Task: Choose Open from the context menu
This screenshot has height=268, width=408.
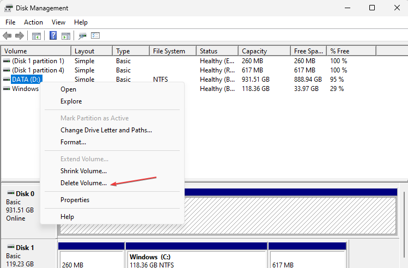Action: tap(112, 89)
